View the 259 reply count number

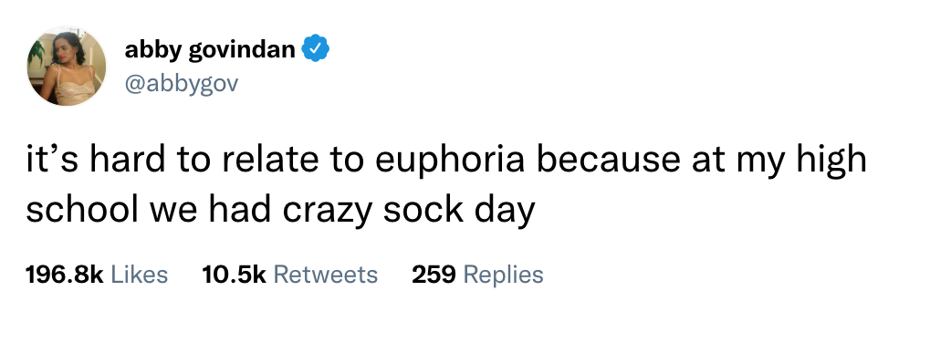pyautogui.click(x=434, y=275)
